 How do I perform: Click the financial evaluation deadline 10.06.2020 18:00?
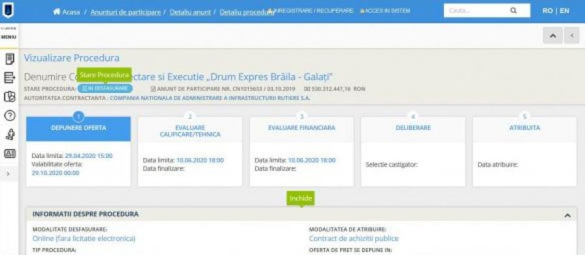point(311,160)
